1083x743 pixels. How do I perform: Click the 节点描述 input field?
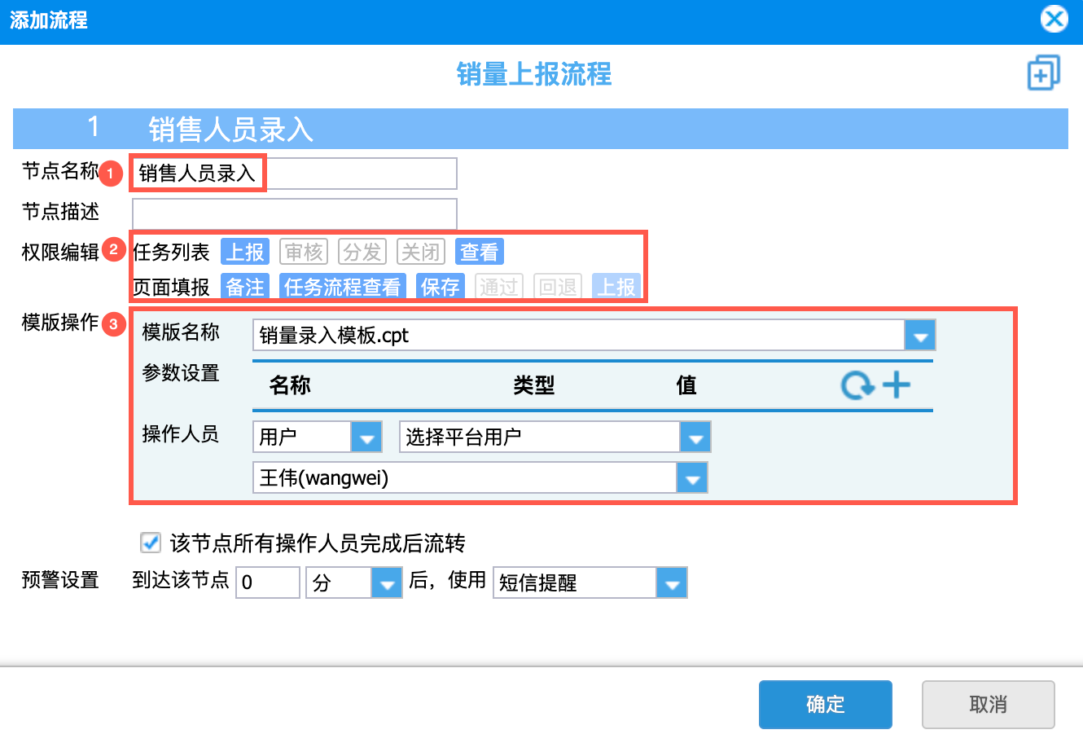click(295, 213)
